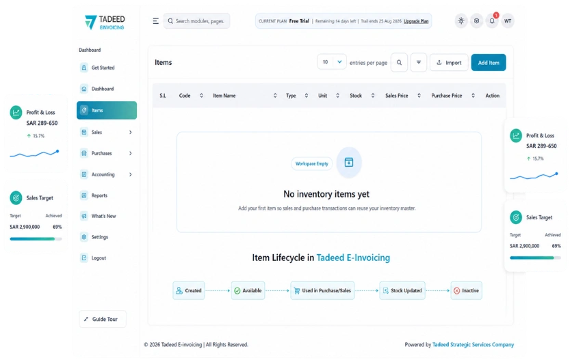Click the 'No inventory items yet' heading
572x362 pixels.
(x=326, y=194)
